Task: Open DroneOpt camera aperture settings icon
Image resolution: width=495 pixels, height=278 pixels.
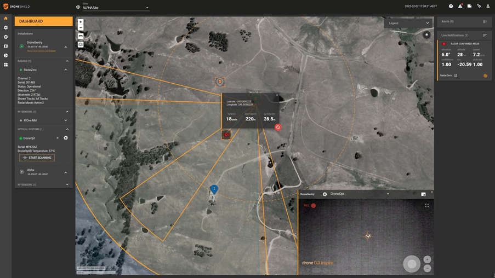Action: (x=66, y=138)
